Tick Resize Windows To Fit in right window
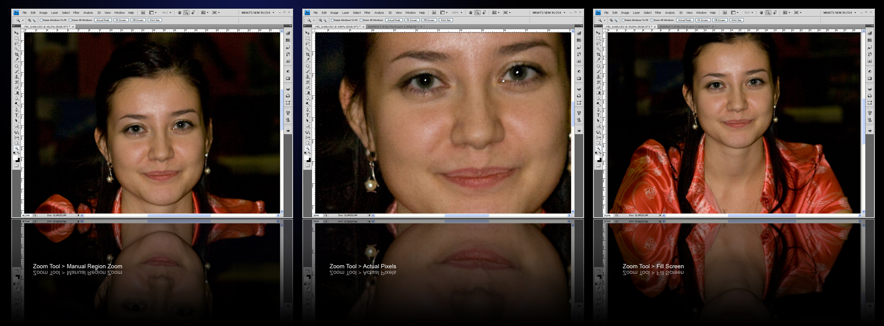 [x=623, y=20]
